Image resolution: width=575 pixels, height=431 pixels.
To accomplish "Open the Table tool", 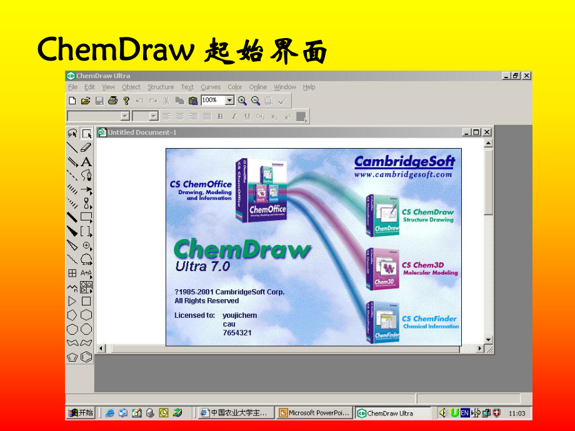I will pos(72,274).
